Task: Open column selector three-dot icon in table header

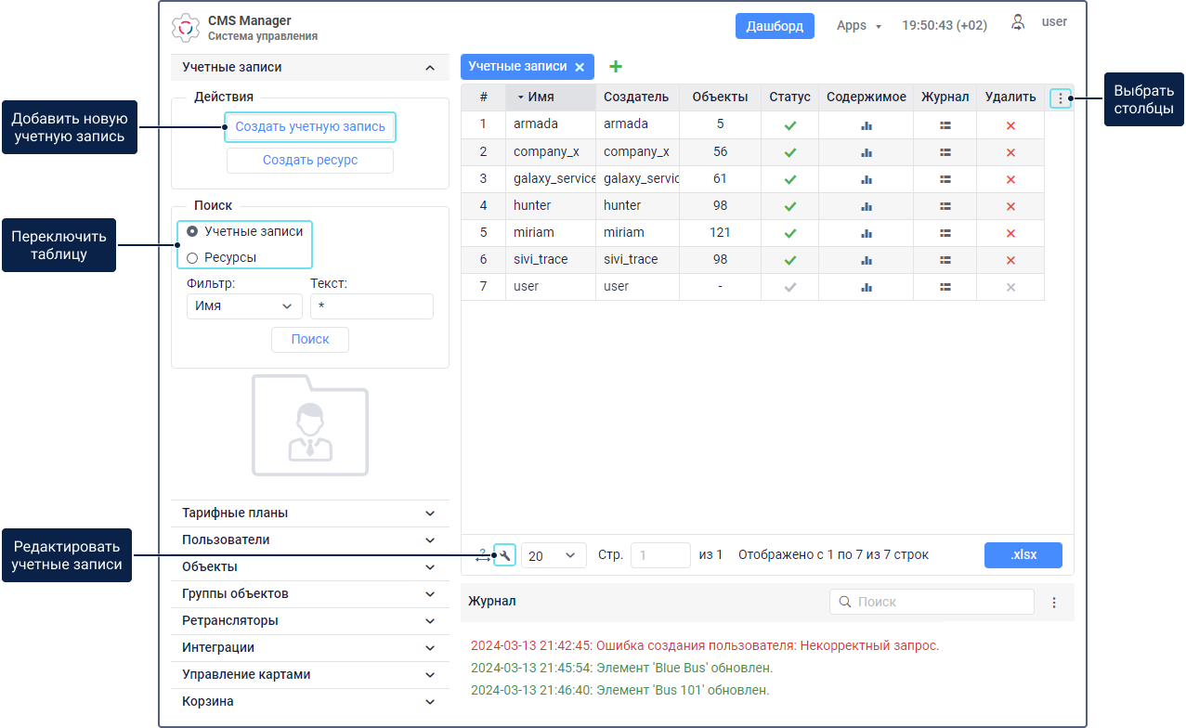Action: click(1060, 97)
